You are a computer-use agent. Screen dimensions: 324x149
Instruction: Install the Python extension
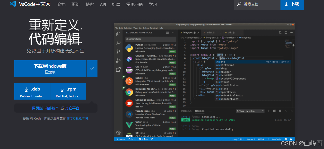click(172, 51)
